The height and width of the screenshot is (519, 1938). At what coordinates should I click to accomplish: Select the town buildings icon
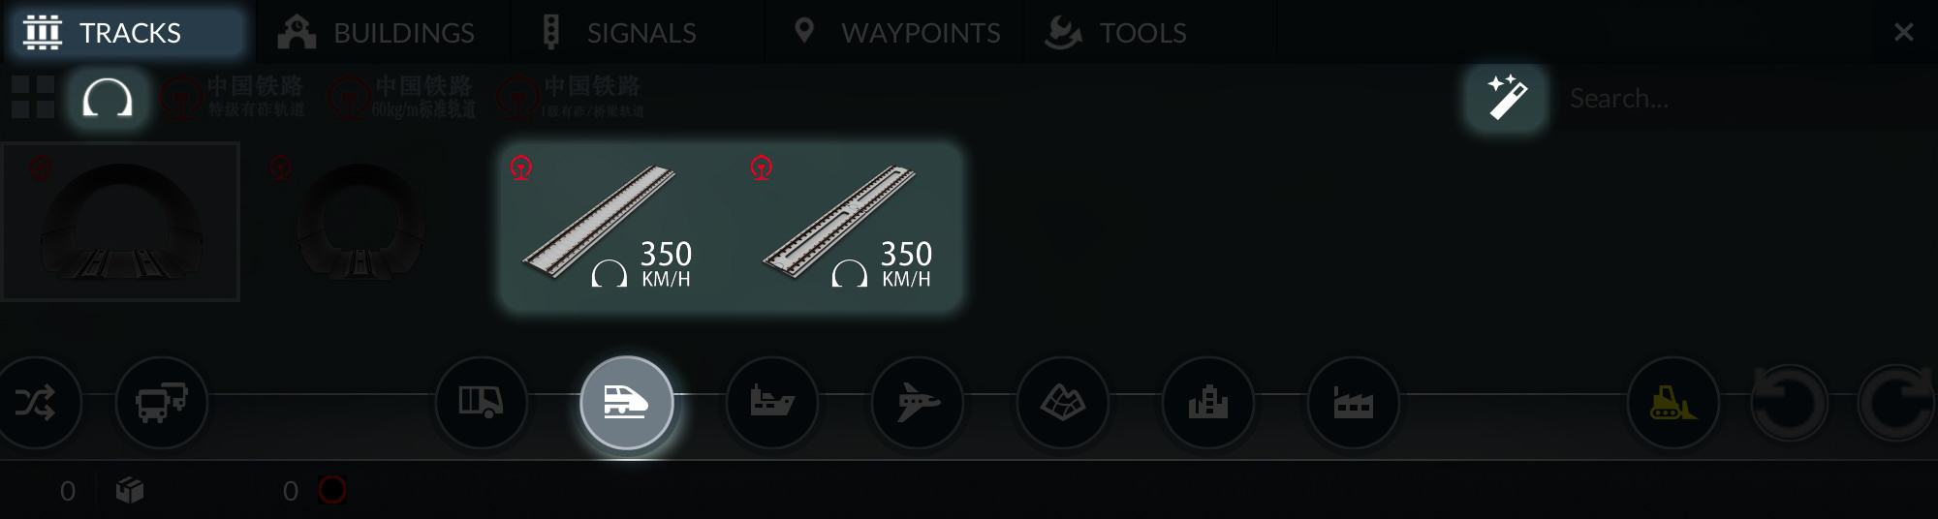pyautogui.click(x=1208, y=403)
